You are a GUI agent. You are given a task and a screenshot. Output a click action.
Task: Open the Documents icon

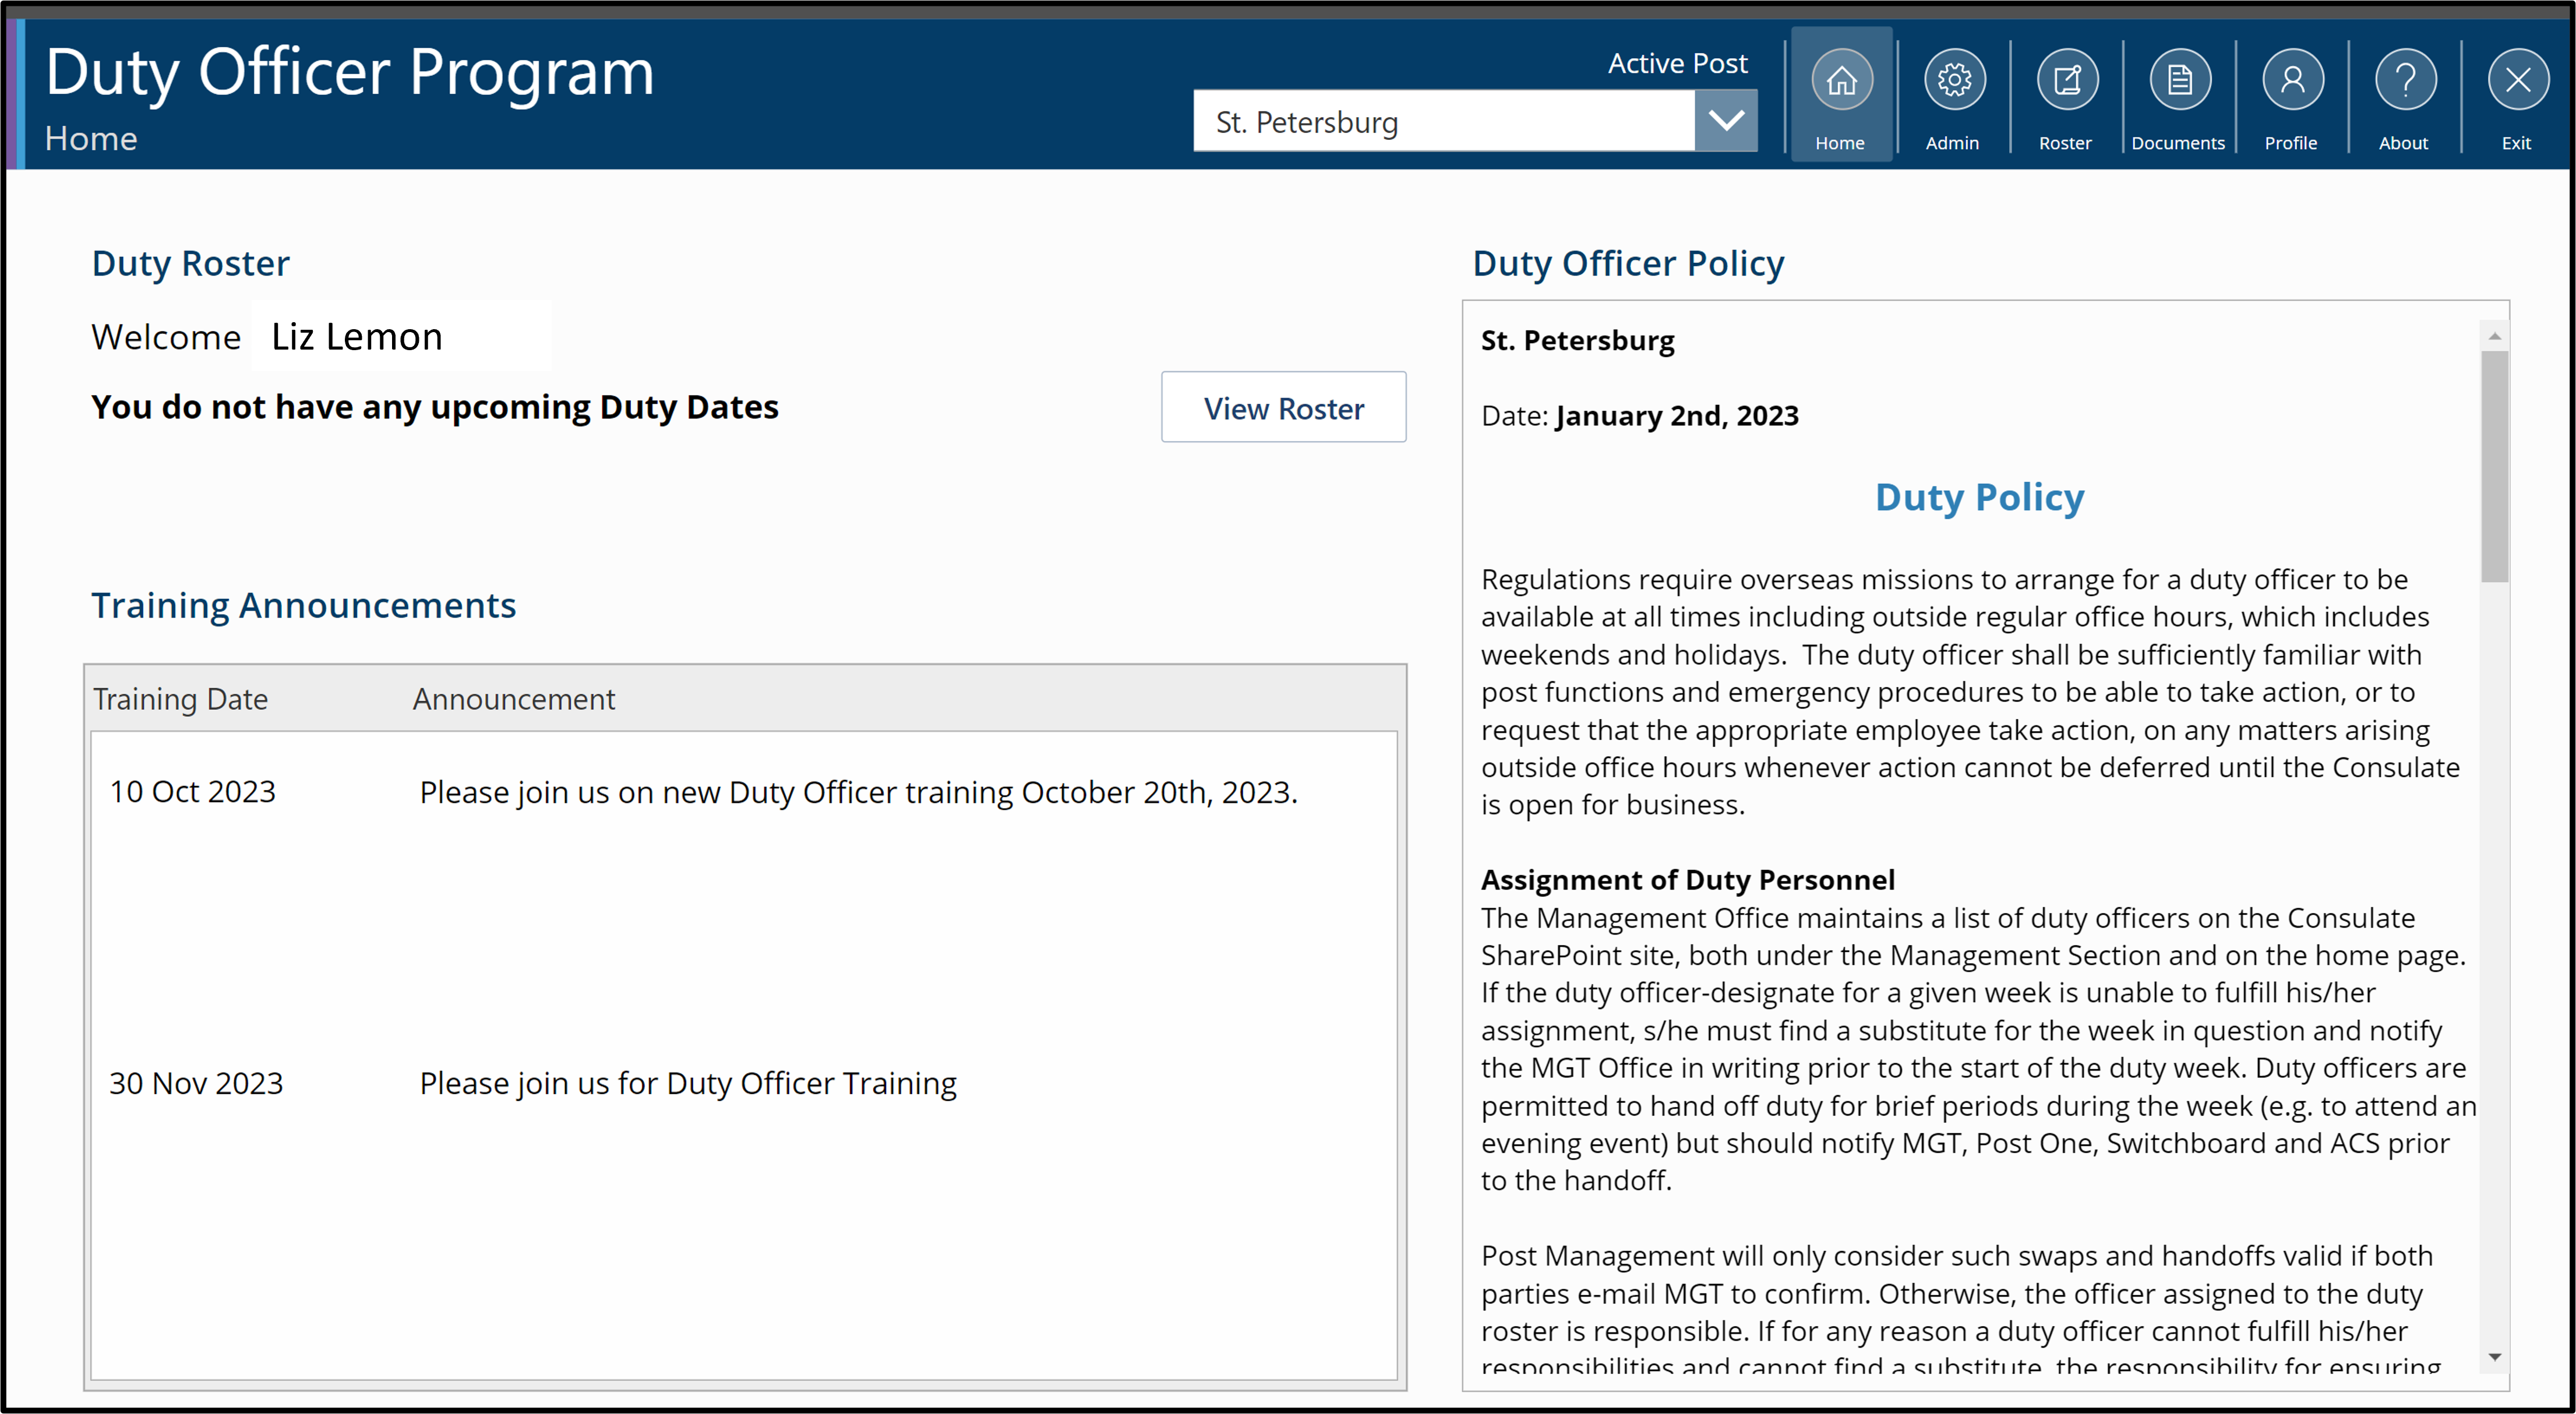2179,80
